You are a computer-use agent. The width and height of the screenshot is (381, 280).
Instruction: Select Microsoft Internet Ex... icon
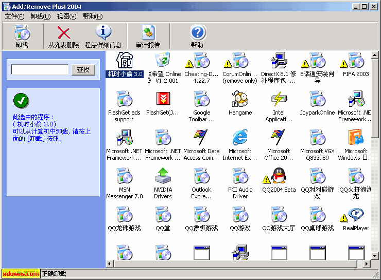240,137
